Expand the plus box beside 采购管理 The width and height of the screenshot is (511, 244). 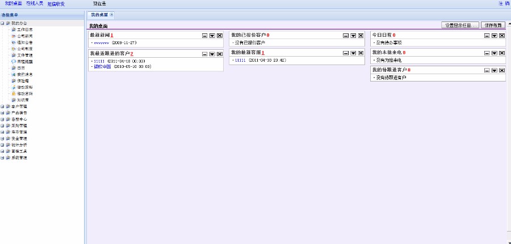click(x=3, y=126)
